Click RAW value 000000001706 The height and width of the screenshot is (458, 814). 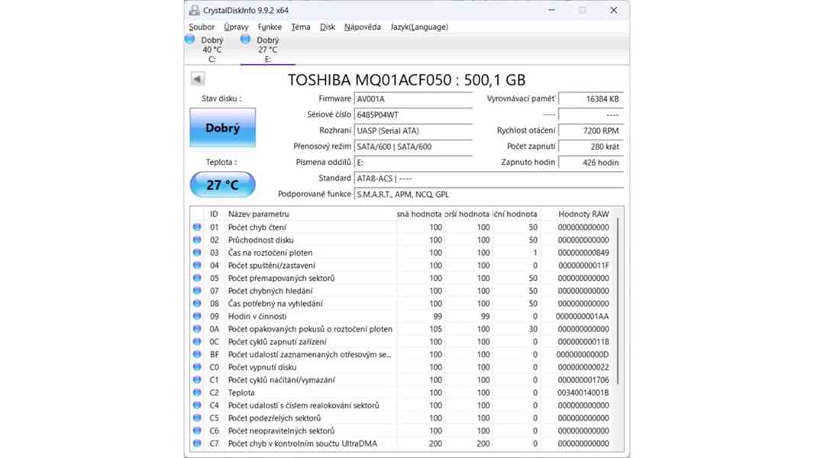583,379
